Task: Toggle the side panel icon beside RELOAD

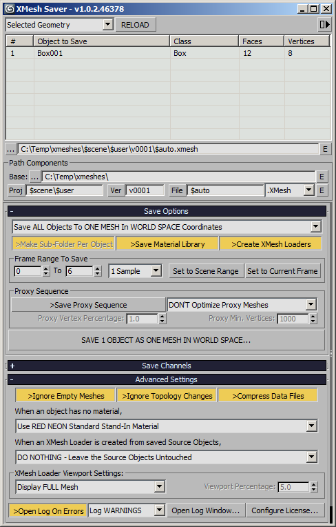Action: pyautogui.click(x=324, y=25)
